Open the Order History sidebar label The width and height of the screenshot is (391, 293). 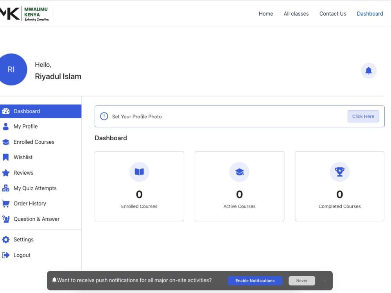pyautogui.click(x=30, y=204)
